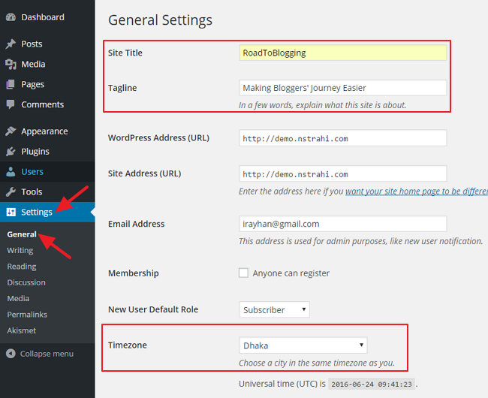Open the Timezone dropdown showing Dhaka

(303, 345)
